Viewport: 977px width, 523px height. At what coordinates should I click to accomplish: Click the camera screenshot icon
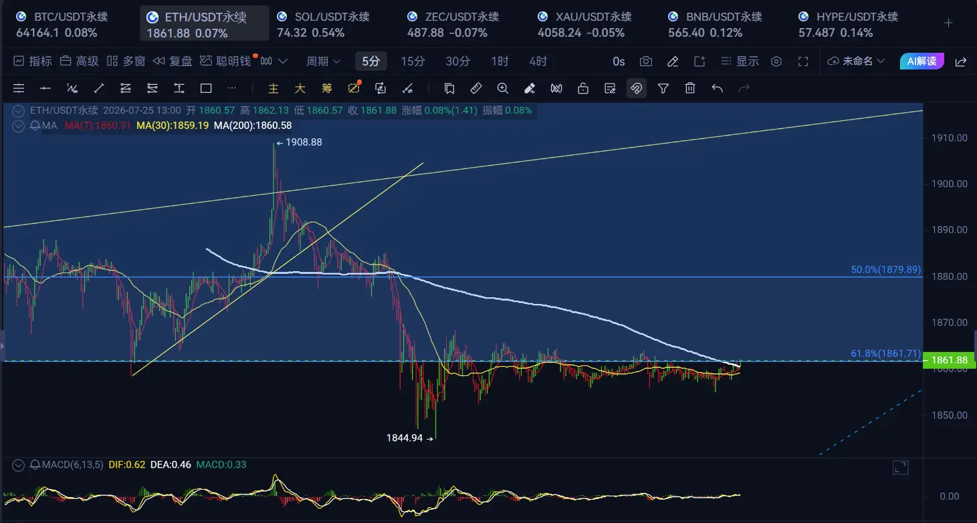coord(646,61)
